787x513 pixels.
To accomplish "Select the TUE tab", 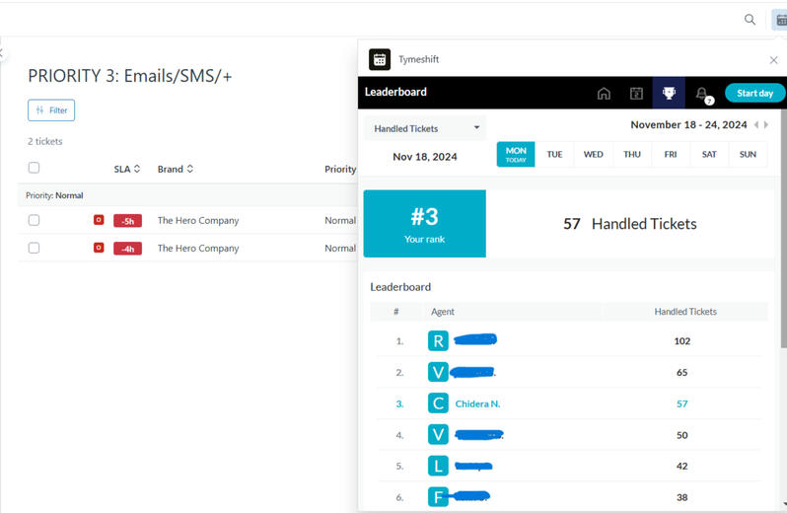I will pyautogui.click(x=554, y=154).
